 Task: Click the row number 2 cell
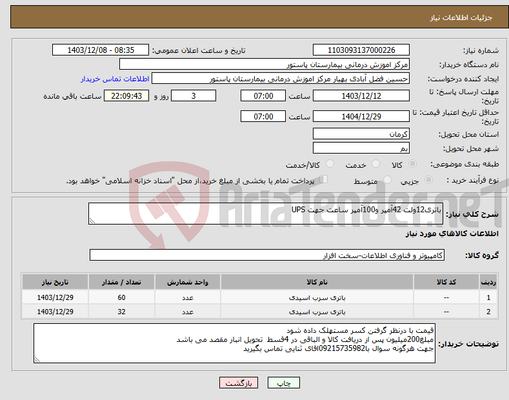(x=488, y=312)
